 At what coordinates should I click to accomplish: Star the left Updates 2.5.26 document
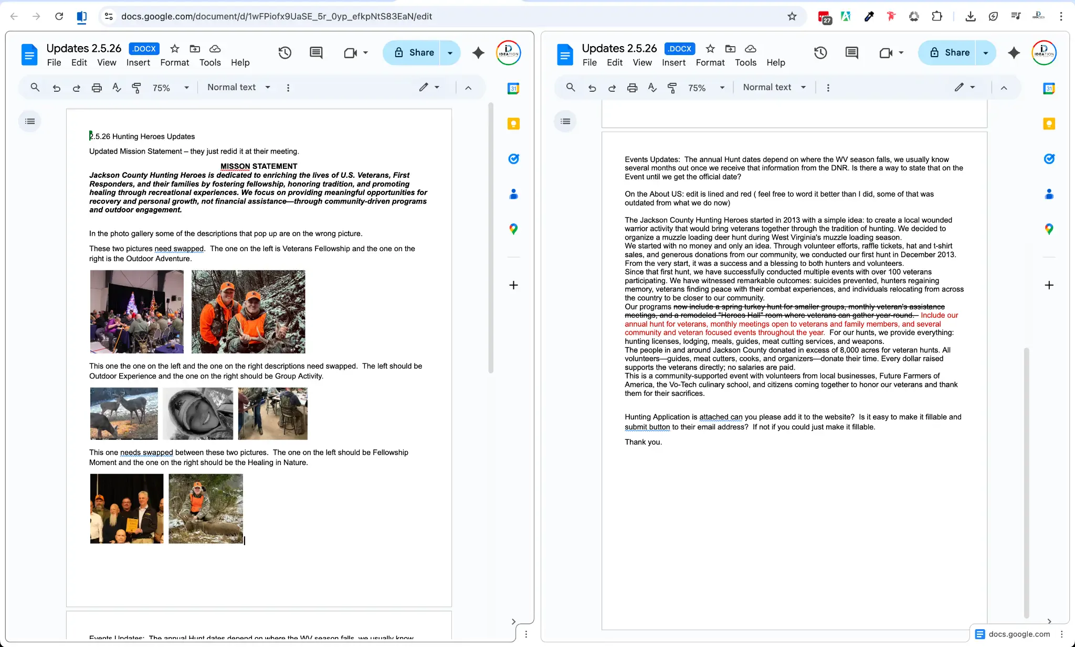tap(175, 49)
